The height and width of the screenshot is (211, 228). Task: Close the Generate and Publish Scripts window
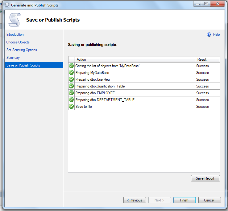point(218,4)
